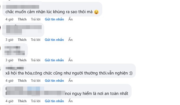Hide the 'nơi an toàn nhất' comment with Ẩn
The width and height of the screenshot is (180, 105).
pyautogui.click(x=70, y=101)
